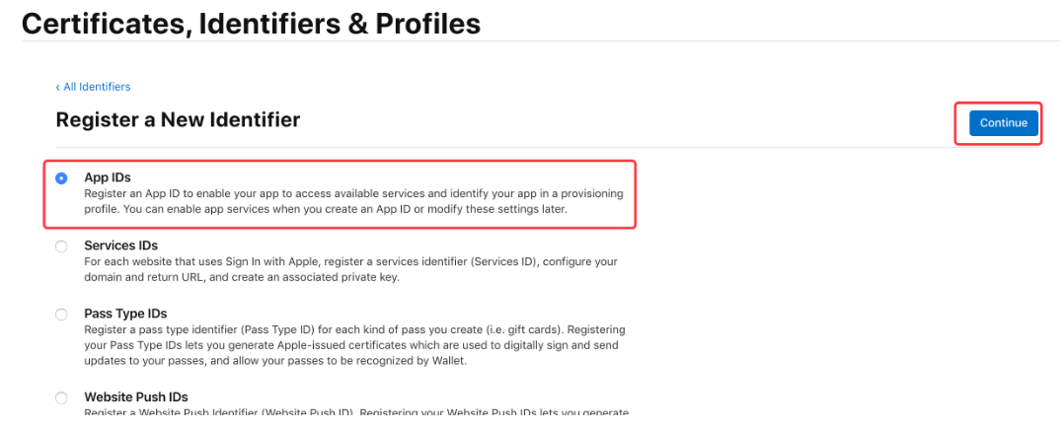The width and height of the screenshot is (1064, 432).
Task: Click the Website Push IDs option title
Action: pyautogui.click(x=136, y=396)
